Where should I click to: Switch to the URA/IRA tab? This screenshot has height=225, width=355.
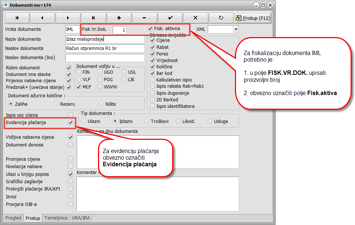tap(81, 218)
